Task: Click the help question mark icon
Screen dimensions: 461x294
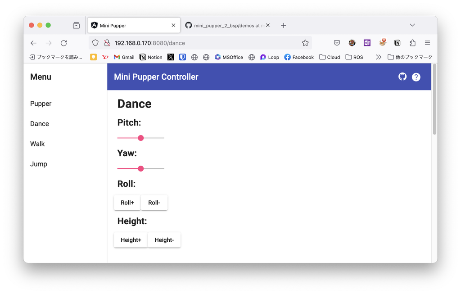Action: tap(416, 77)
